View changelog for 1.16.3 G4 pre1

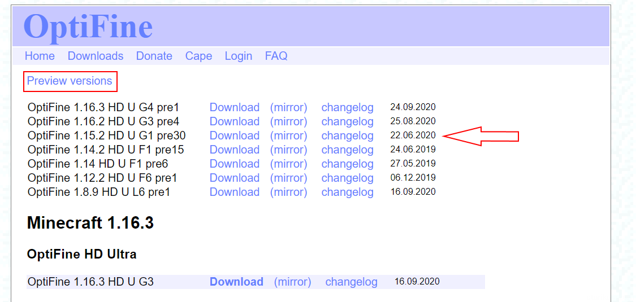click(347, 107)
